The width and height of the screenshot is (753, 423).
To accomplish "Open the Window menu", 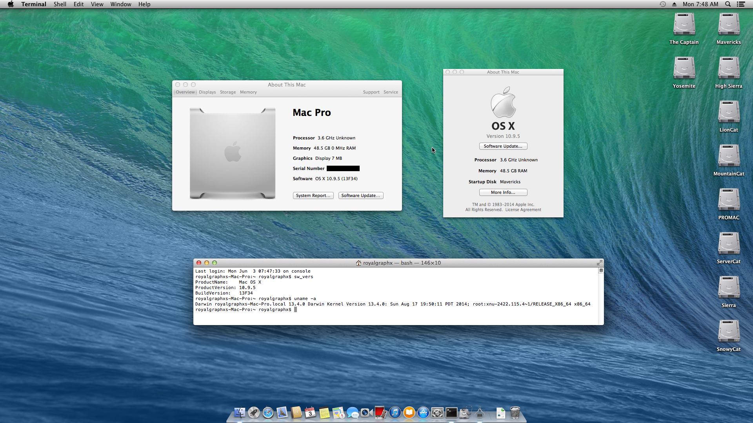I will click(x=121, y=4).
